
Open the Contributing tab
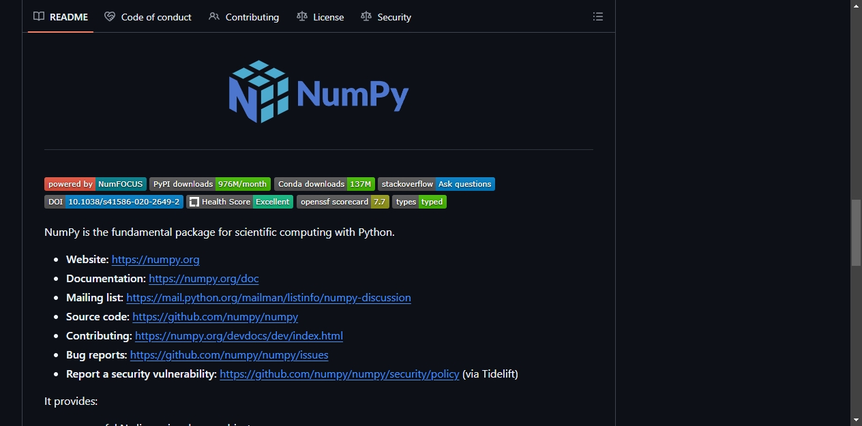coord(243,17)
